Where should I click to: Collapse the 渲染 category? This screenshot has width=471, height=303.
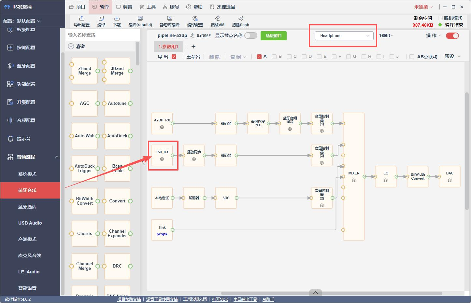pos(71,47)
